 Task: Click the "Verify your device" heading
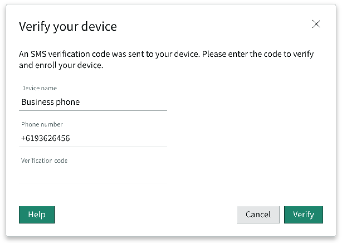coord(68,26)
